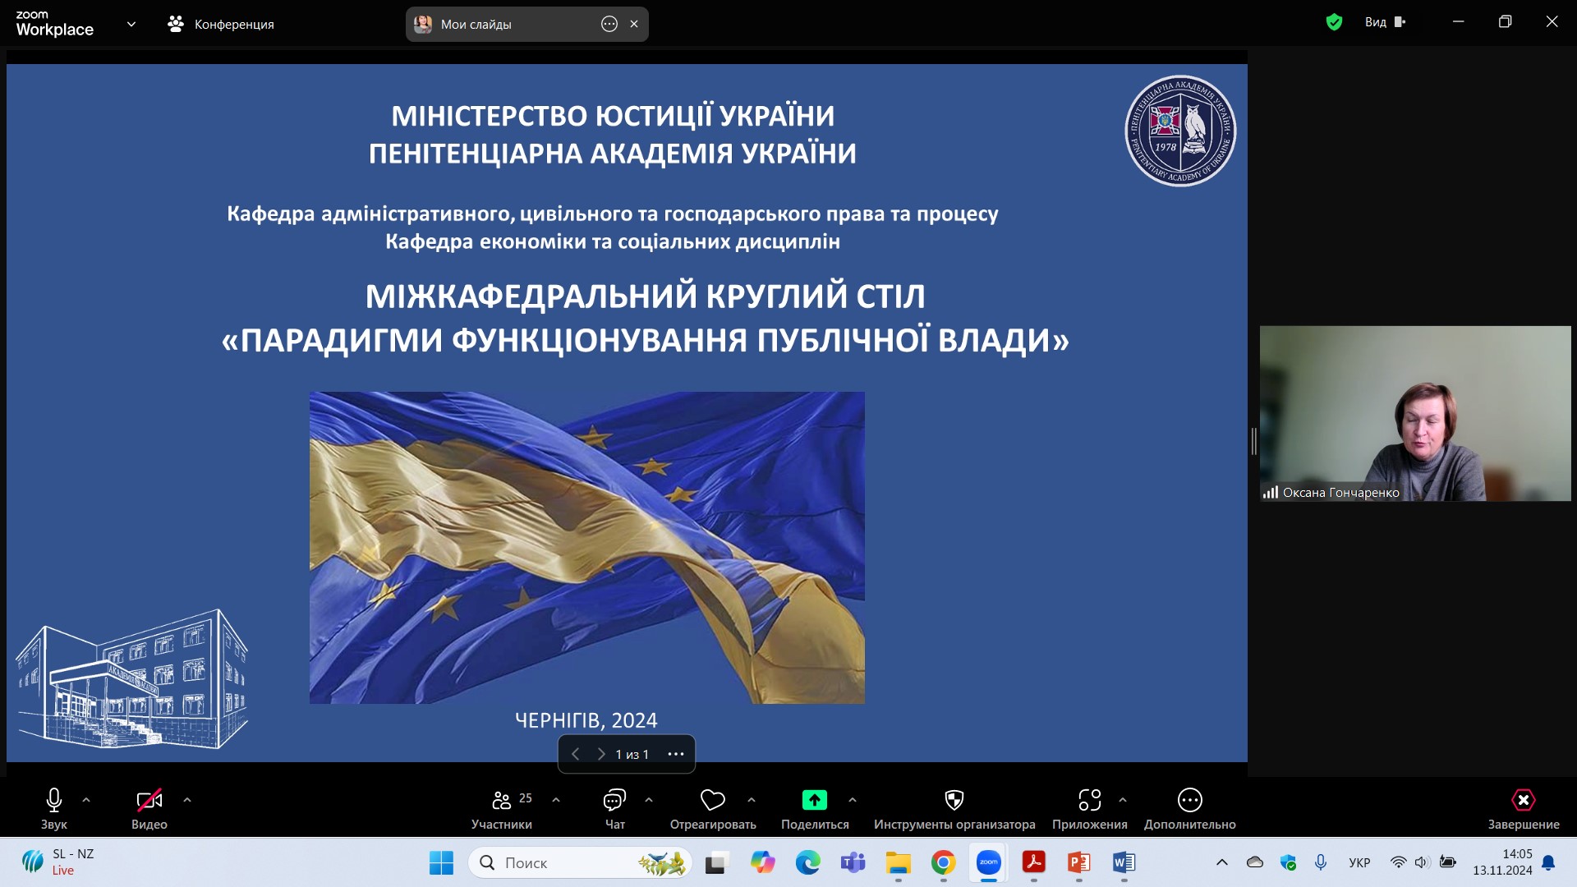Screen dimensions: 1577x887
Task: Click the encryption shield icon
Action: click(1334, 22)
